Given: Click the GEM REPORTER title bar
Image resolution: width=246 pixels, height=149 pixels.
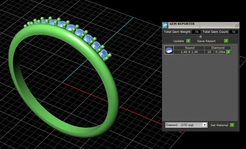Looking at the screenshot, I should coord(201,25).
